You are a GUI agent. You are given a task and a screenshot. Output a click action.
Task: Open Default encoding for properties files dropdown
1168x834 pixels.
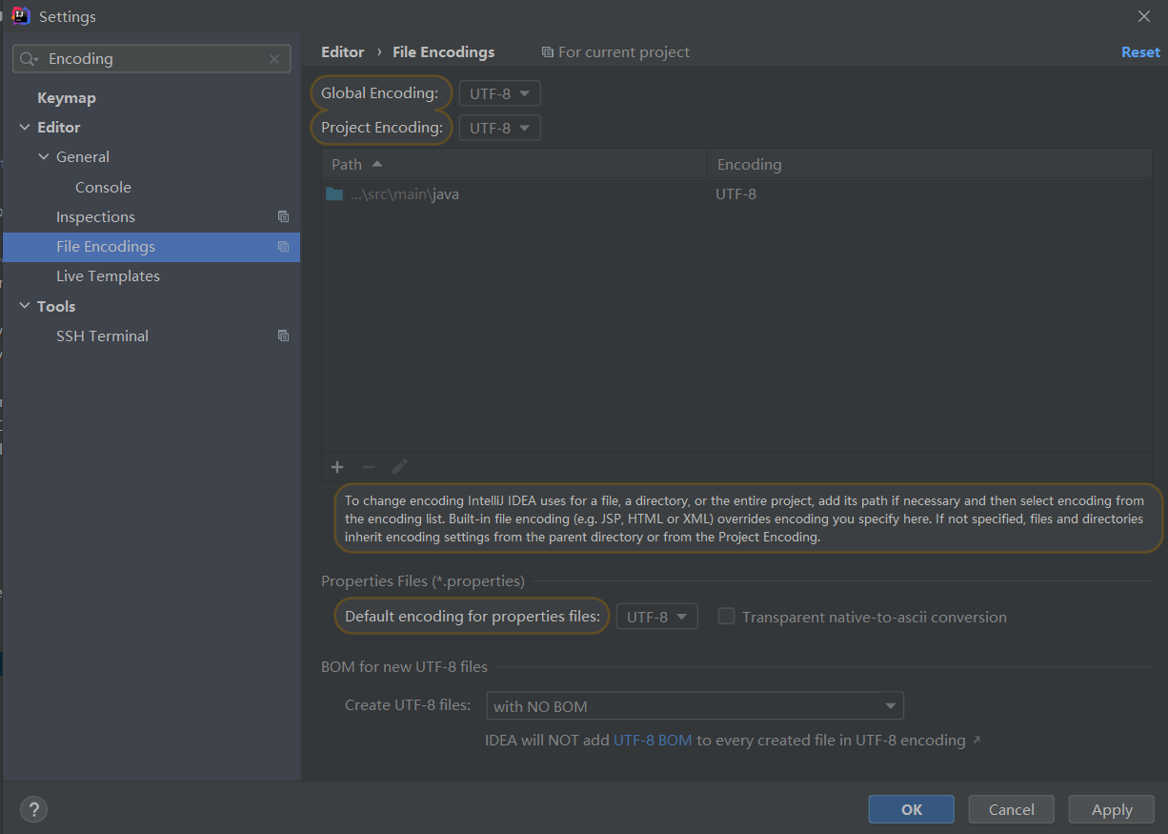[x=657, y=617]
